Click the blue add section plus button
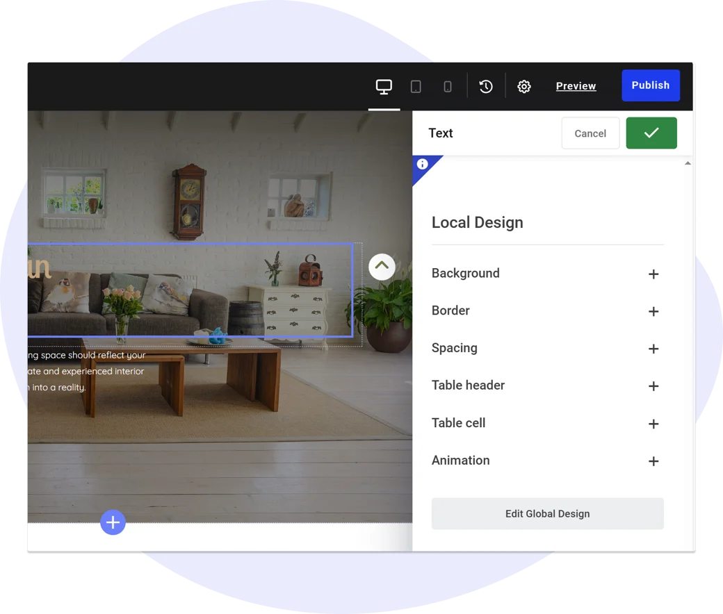Screen dimensions: 723x614 click(113, 522)
